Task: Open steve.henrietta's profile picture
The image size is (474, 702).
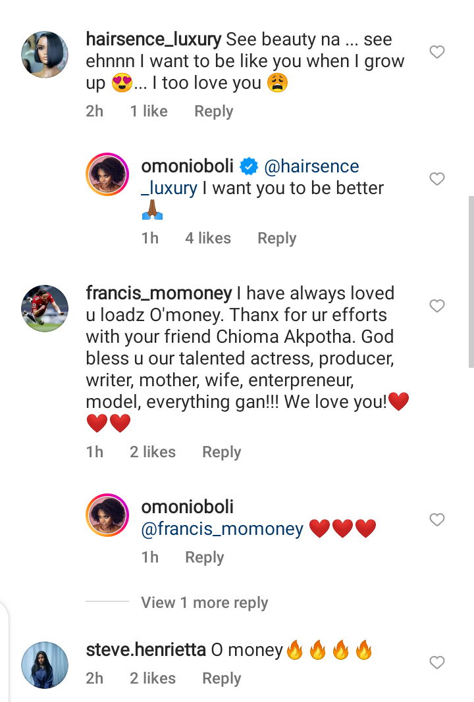Action: (x=45, y=665)
